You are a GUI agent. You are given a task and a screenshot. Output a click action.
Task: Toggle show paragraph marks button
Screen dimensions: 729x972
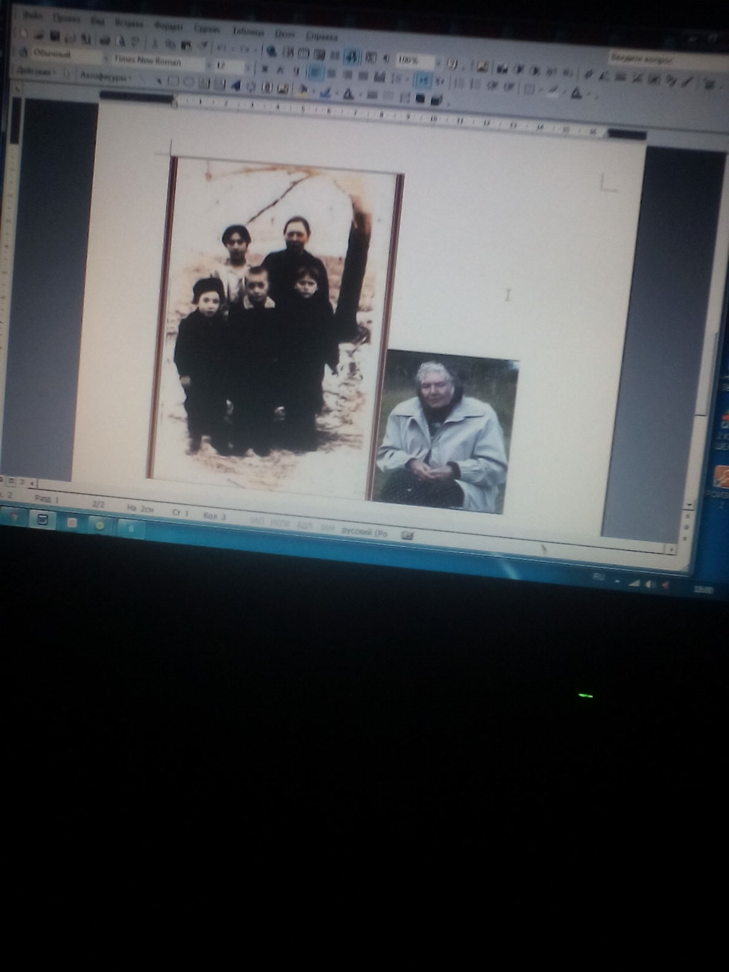pos(385,59)
